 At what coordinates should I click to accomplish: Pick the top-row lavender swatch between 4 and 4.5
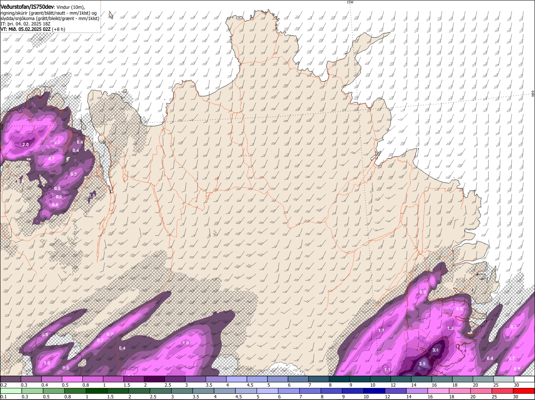237,379
